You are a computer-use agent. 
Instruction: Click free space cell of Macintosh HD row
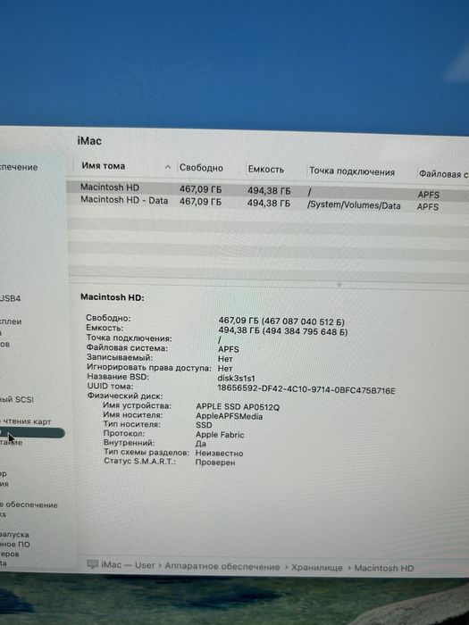(200, 189)
